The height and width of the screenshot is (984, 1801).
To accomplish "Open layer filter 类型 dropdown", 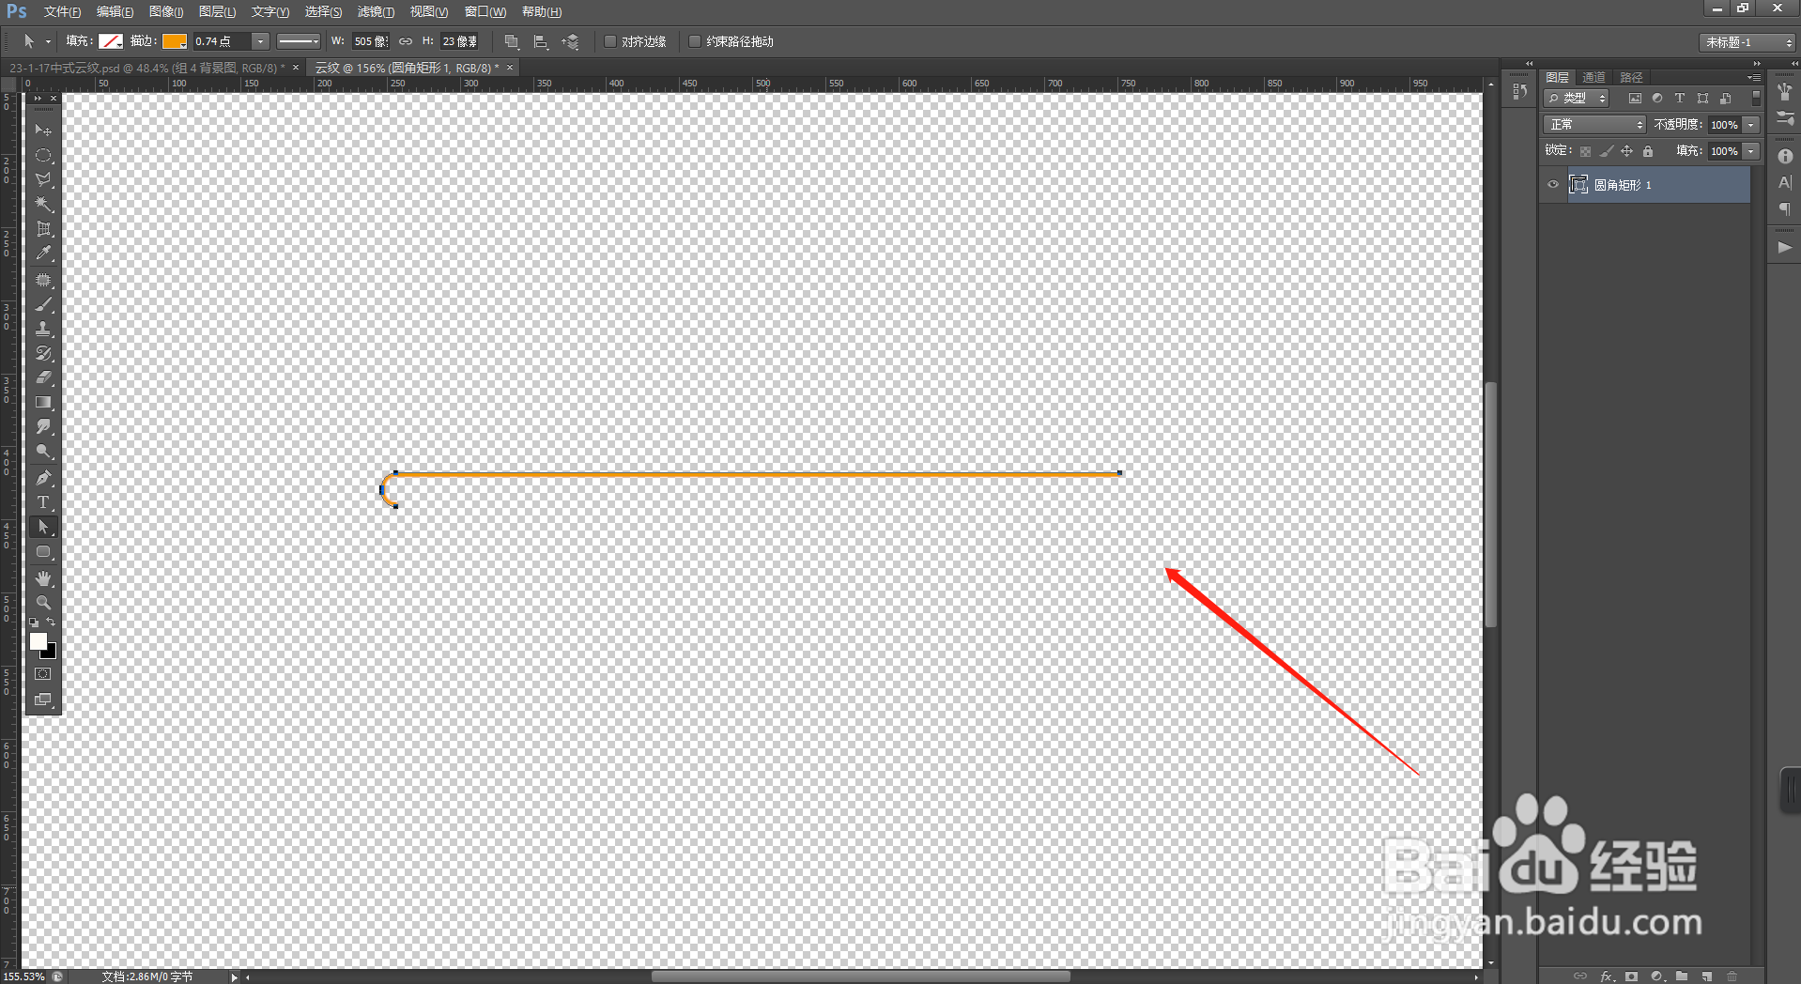I will click(1577, 99).
